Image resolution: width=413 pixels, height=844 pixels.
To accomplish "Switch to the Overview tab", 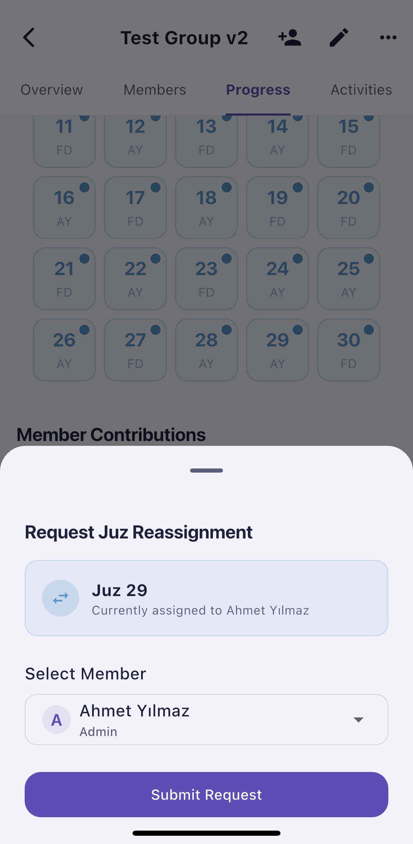I will [x=52, y=90].
